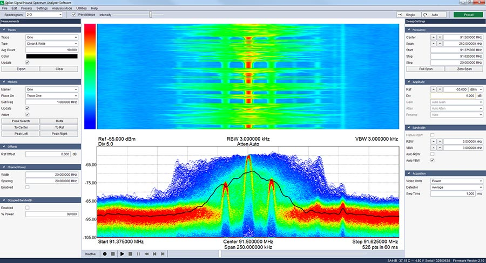Click the Full Span button
The width and height of the screenshot is (486, 263).
[425, 69]
